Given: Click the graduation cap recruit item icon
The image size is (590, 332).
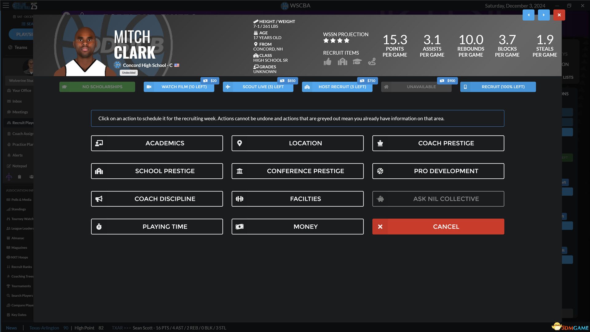Looking at the screenshot, I should [357, 62].
